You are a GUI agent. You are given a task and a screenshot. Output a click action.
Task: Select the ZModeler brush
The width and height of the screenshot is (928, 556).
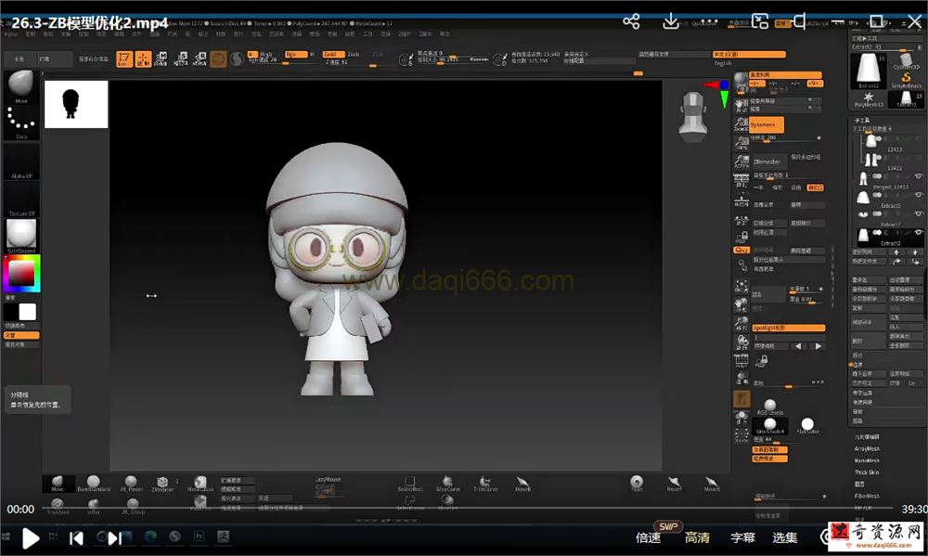point(162,484)
